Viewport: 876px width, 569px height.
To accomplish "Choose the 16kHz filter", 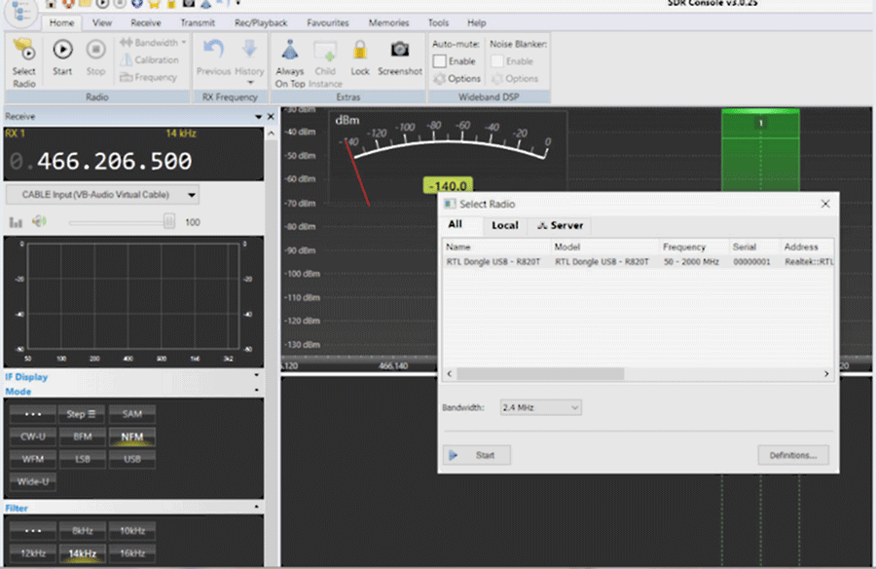I will click(x=131, y=553).
